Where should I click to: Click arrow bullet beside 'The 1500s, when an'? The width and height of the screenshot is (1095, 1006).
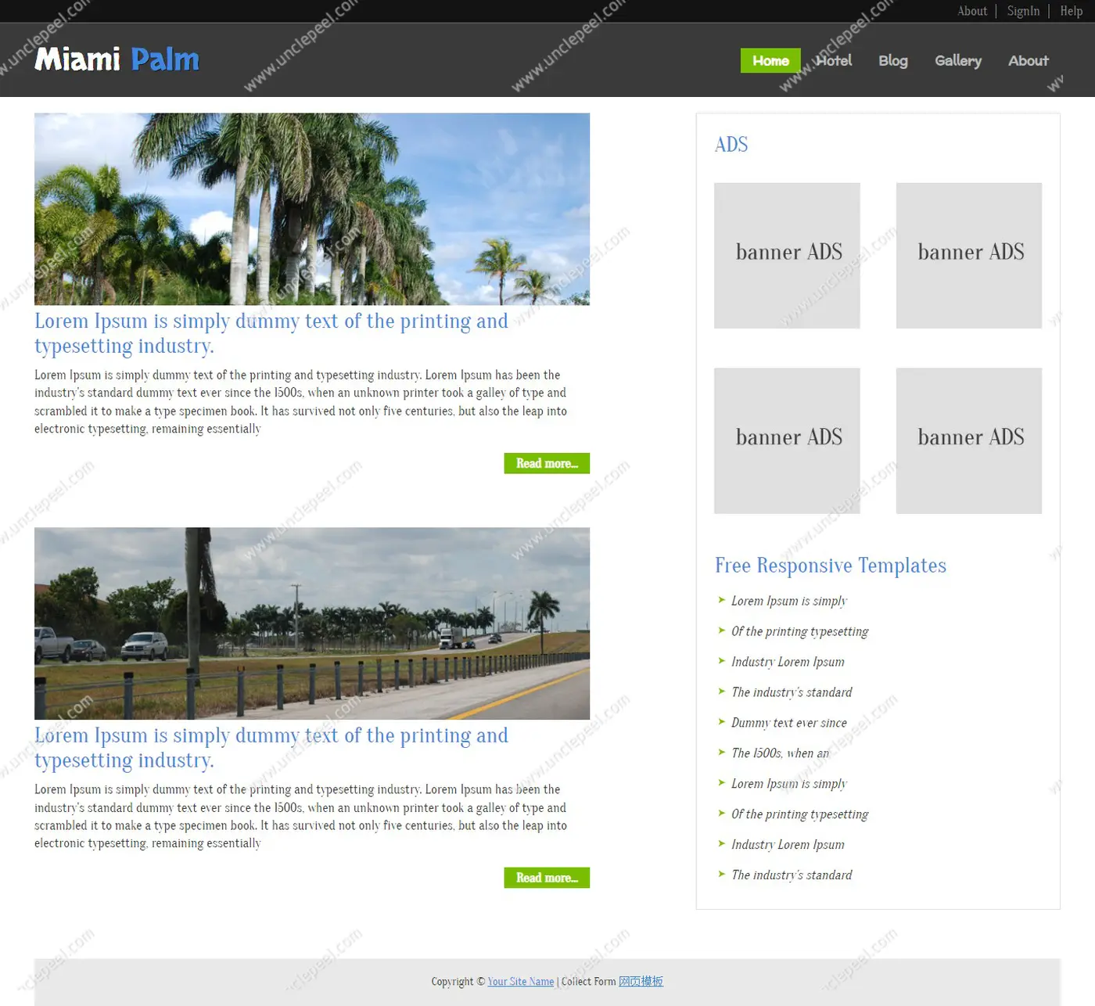click(722, 752)
